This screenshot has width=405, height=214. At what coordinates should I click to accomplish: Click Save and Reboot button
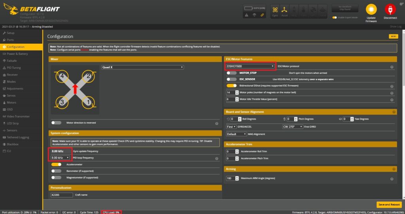pyautogui.click(x=389, y=205)
